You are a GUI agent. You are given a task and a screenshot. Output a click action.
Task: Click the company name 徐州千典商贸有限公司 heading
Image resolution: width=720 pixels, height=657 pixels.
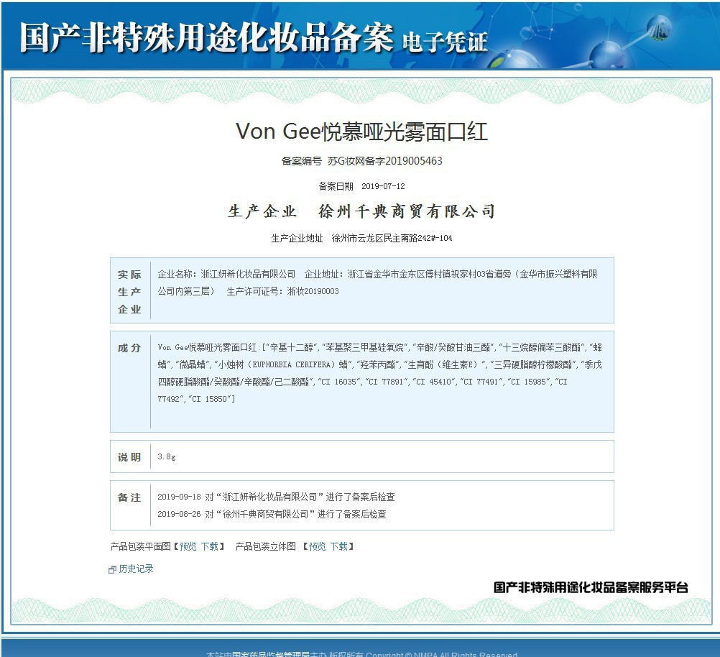click(x=407, y=211)
